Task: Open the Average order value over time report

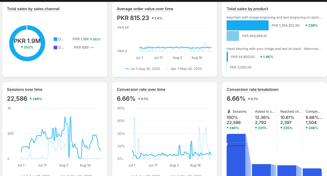Action: [145, 9]
